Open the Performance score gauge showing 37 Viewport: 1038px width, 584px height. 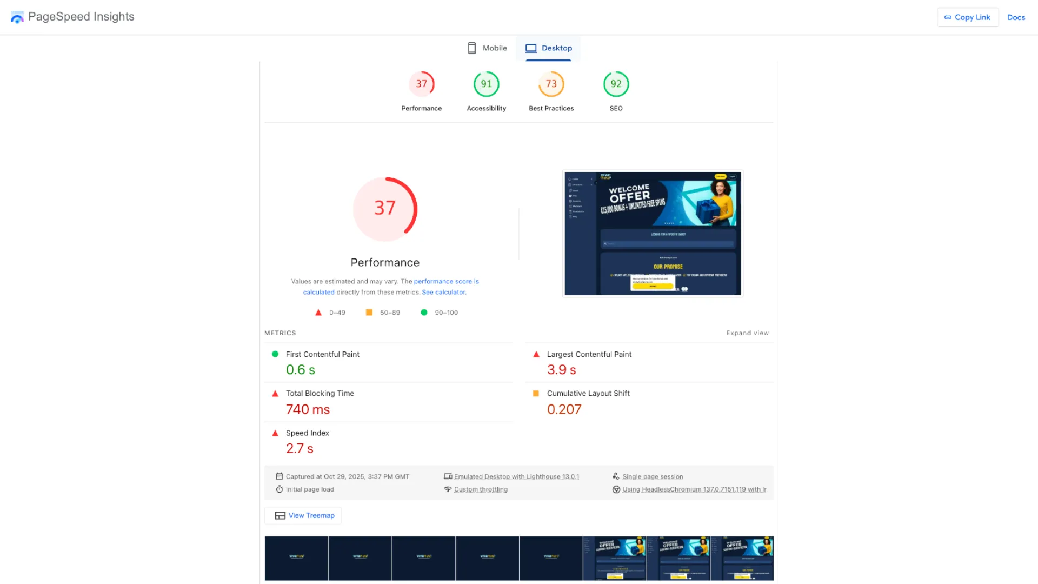point(422,84)
